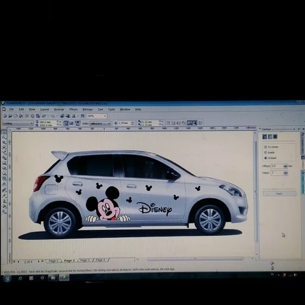Select the Ellipse tool
The height and width of the screenshot is (305, 305).
pos(4,169)
